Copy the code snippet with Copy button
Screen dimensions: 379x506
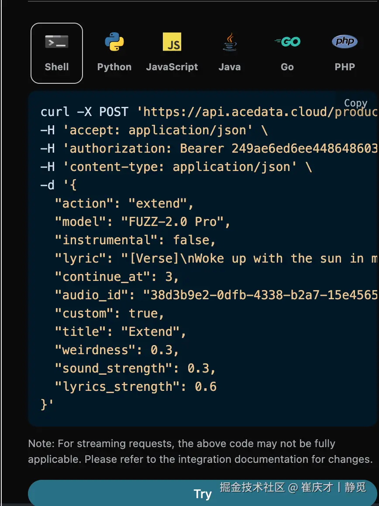(x=355, y=103)
